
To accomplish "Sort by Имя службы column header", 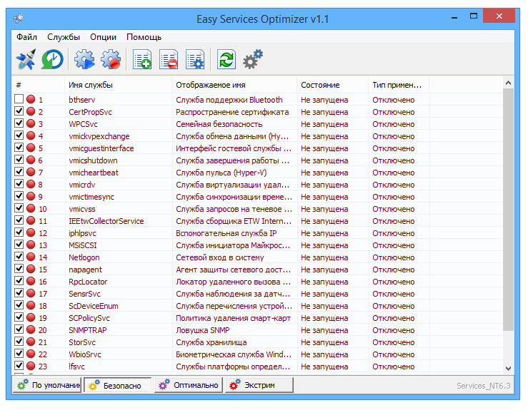I will click(118, 85).
